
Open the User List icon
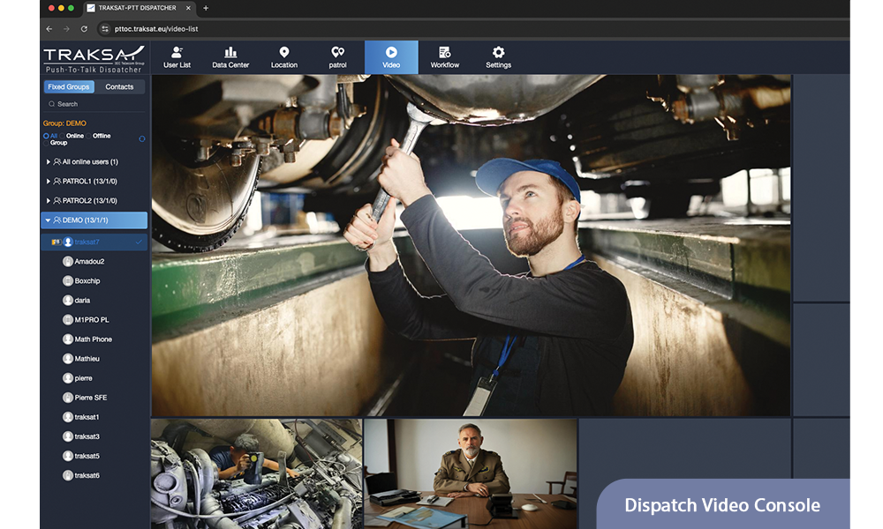point(177,53)
